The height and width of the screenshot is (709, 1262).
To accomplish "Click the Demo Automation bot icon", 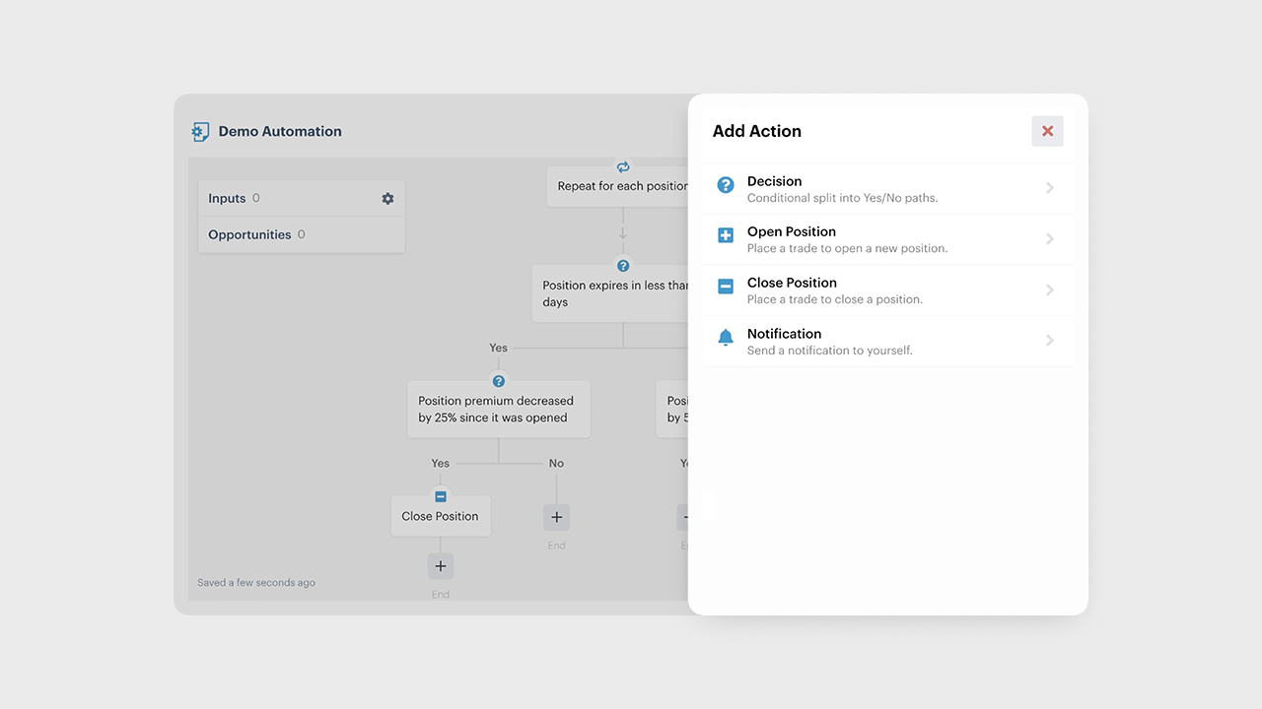I will (x=200, y=132).
